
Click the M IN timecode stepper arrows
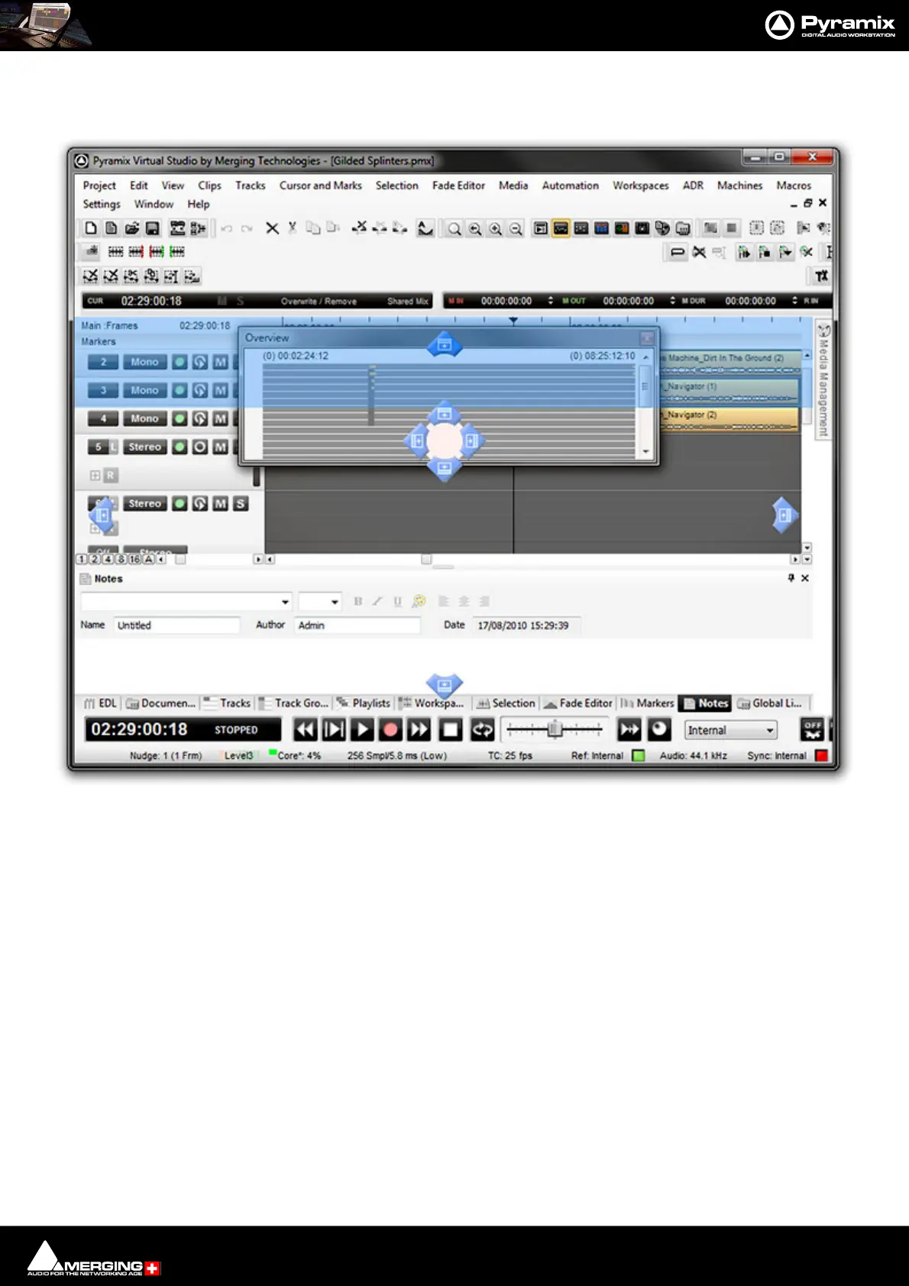pyautogui.click(x=550, y=301)
